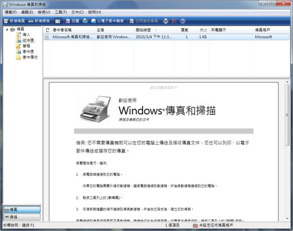Click the 1 個項目 status bar text
The width and height of the screenshot is (293, 231).
[172, 225]
